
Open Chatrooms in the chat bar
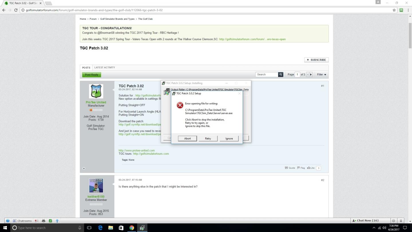coord(22,221)
